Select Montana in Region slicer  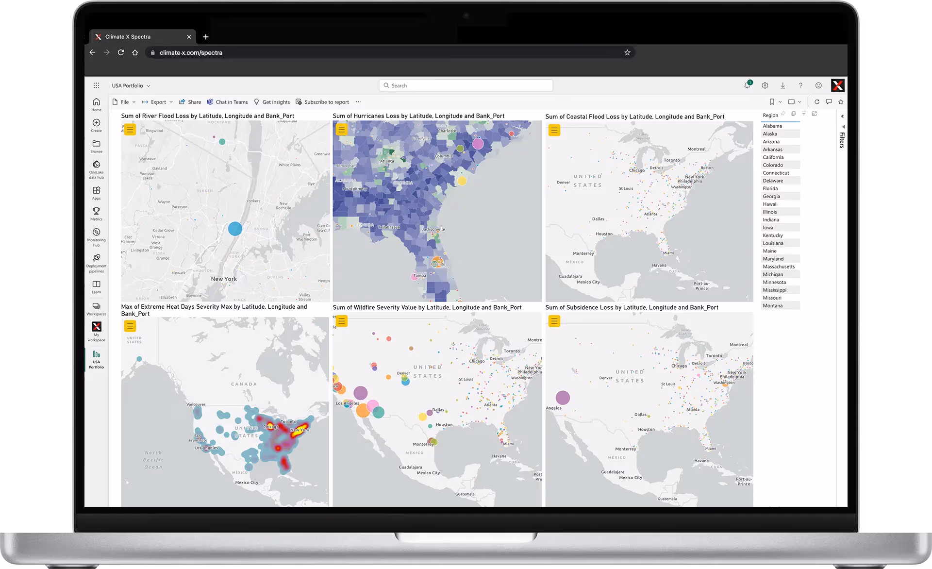pos(781,306)
